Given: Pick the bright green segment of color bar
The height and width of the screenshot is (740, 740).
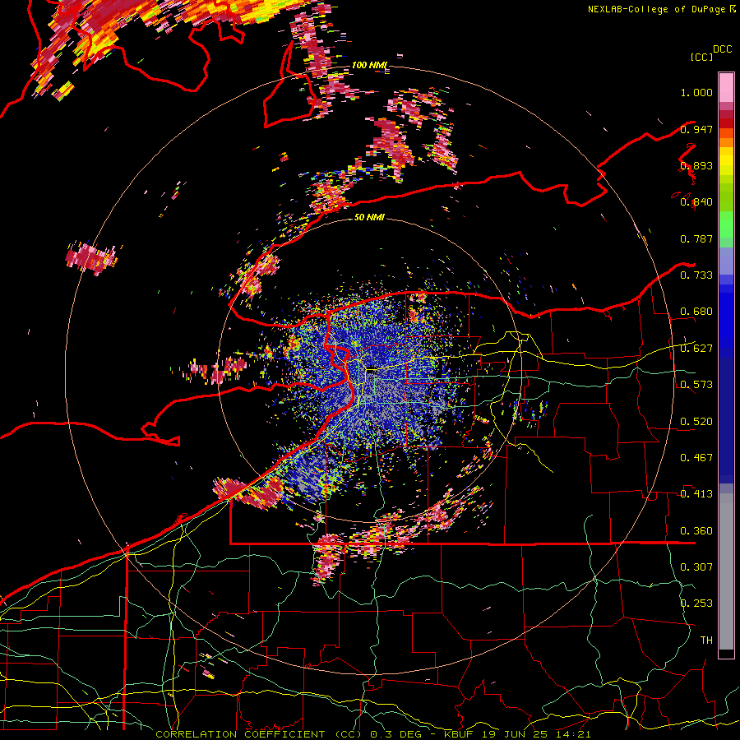Looking at the screenshot, I should click(x=726, y=224).
